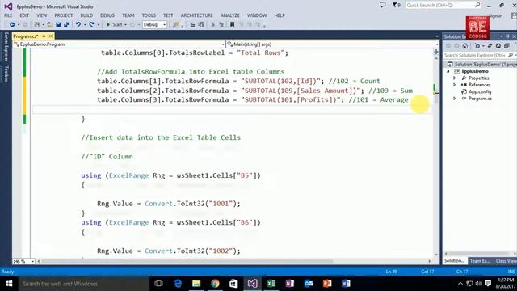
Task: Close the Program.cs tab
Action: point(51,36)
